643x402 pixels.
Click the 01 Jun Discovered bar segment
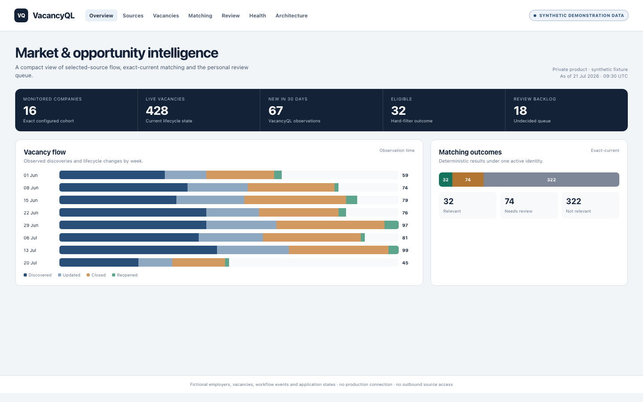pos(112,175)
